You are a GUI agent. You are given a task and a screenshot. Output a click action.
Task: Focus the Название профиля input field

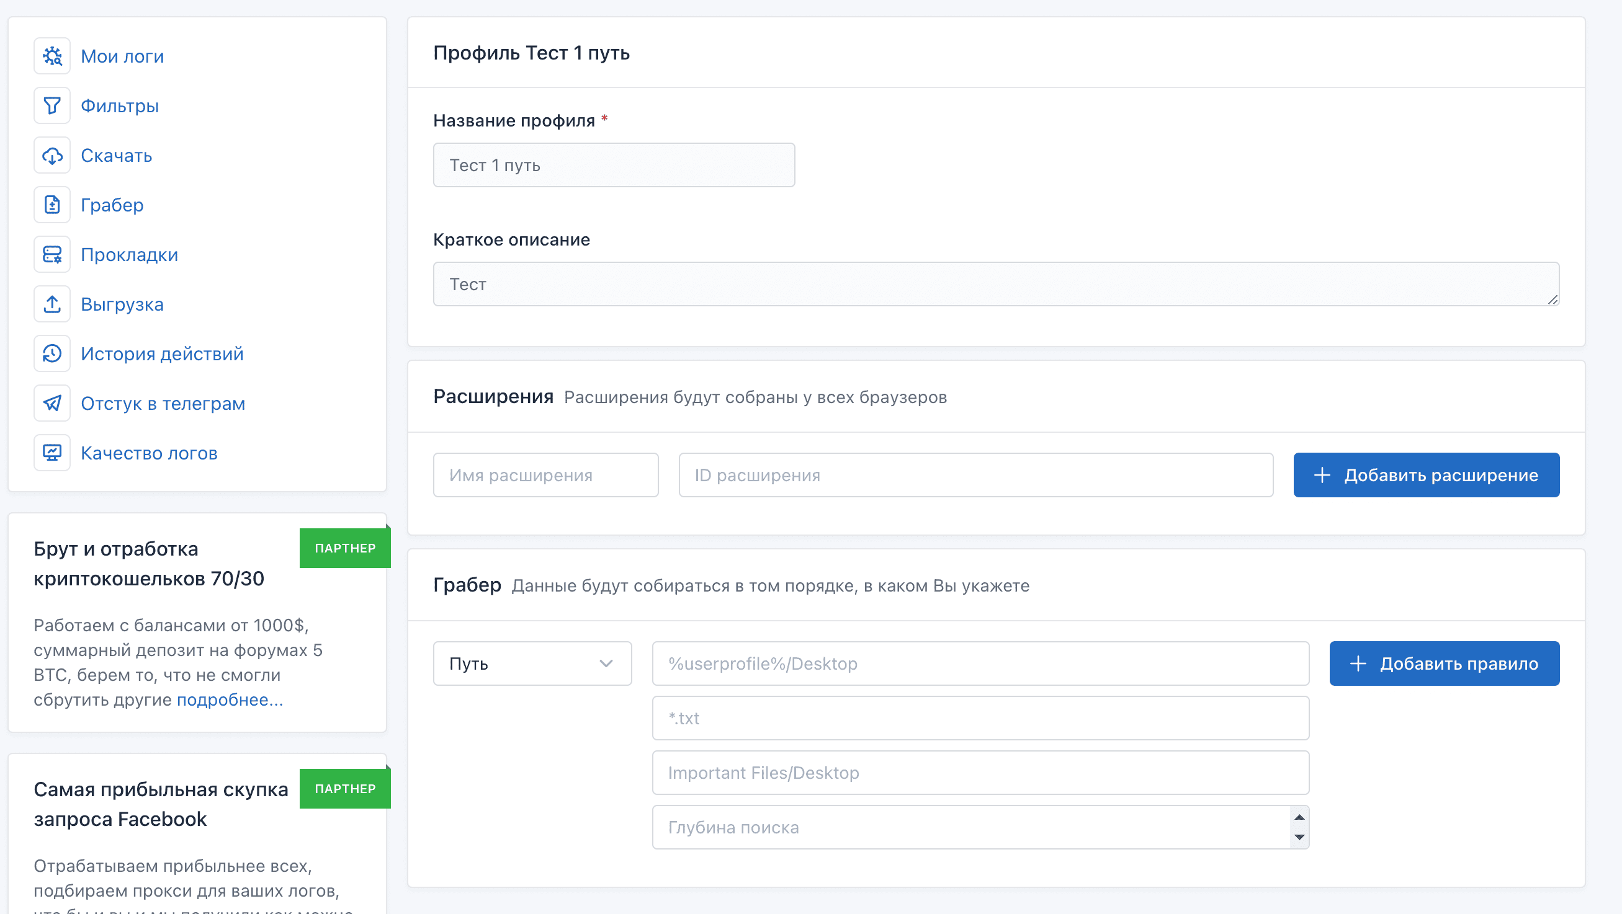[613, 166]
